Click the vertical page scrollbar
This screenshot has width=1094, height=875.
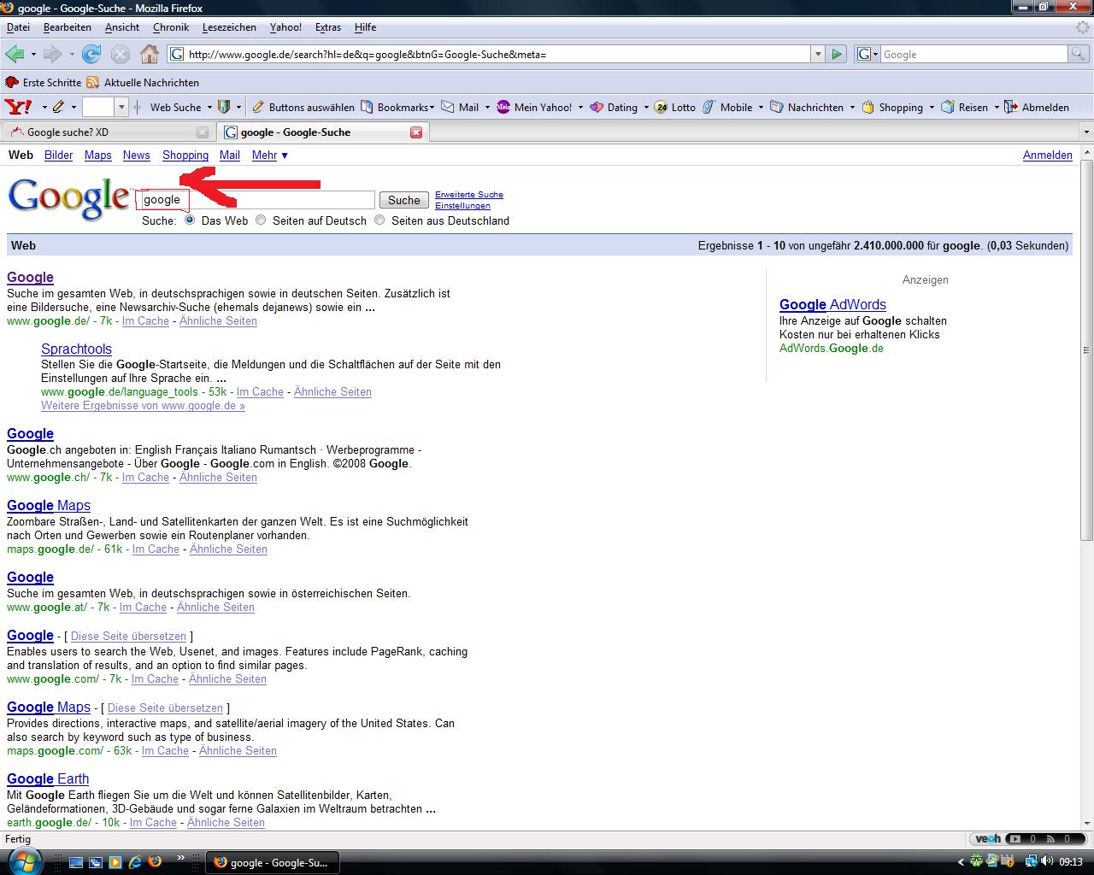pyautogui.click(x=1086, y=350)
